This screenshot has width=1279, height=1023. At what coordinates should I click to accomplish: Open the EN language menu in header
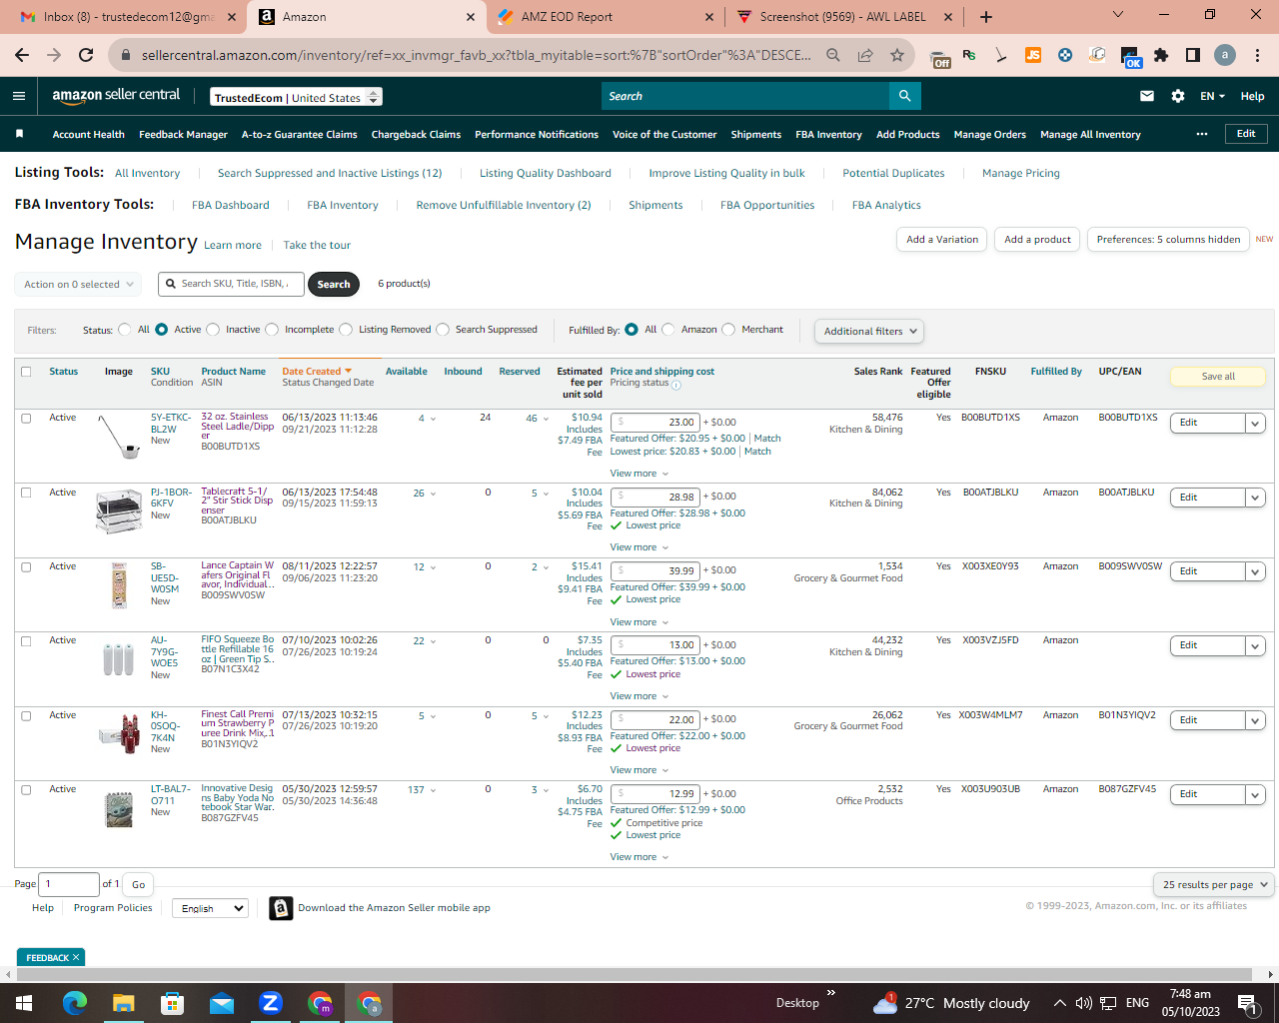pyautogui.click(x=1212, y=96)
